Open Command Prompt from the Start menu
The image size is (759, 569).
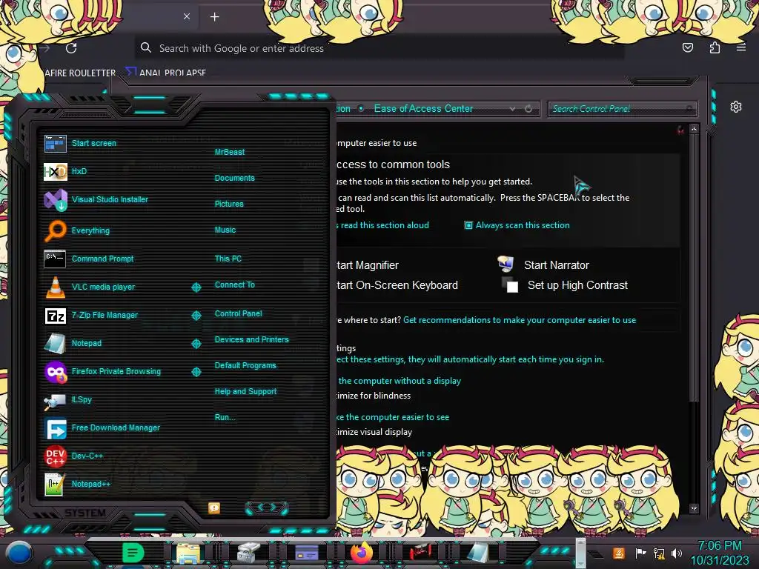click(x=55, y=259)
